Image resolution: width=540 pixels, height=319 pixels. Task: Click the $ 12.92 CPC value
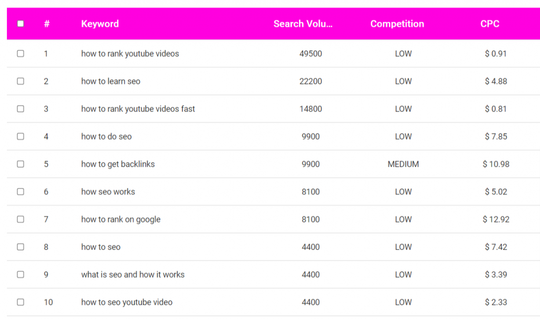(496, 219)
